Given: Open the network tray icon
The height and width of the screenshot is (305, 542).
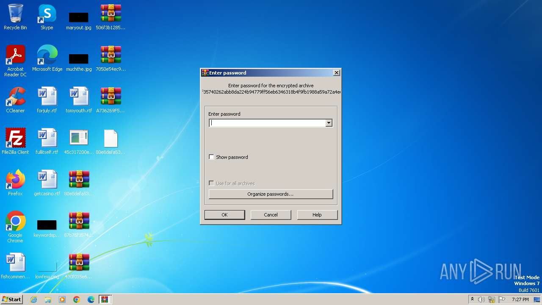Looking at the screenshot, I should coord(492,299).
